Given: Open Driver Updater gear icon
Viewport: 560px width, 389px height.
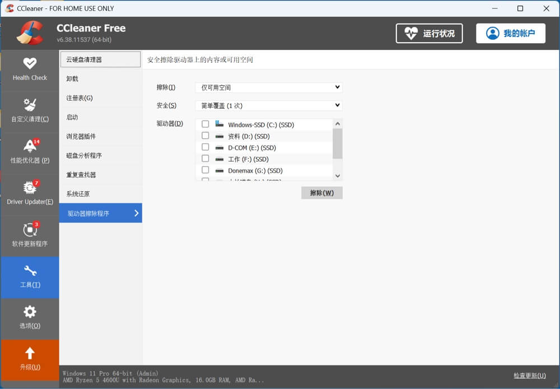Looking at the screenshot, I should 30,188.
